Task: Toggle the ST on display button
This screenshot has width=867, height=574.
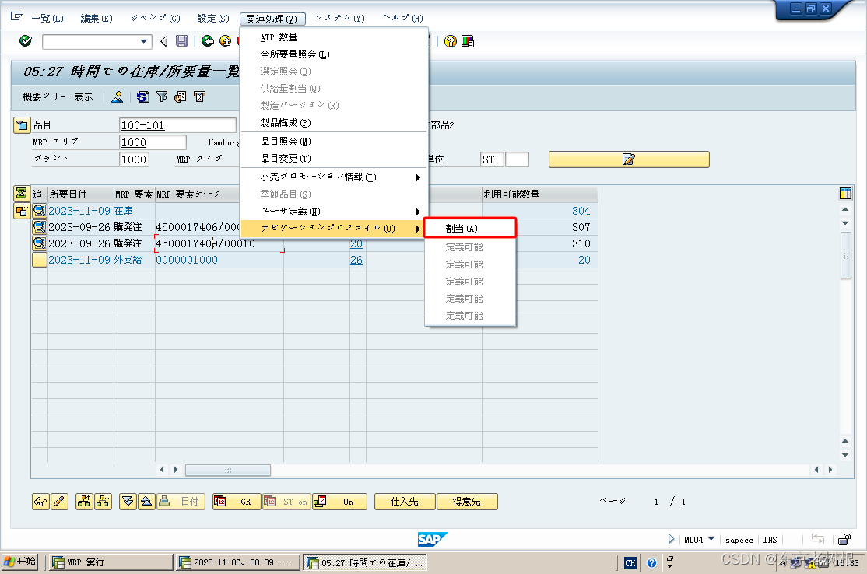Action: tap(286, 502)
